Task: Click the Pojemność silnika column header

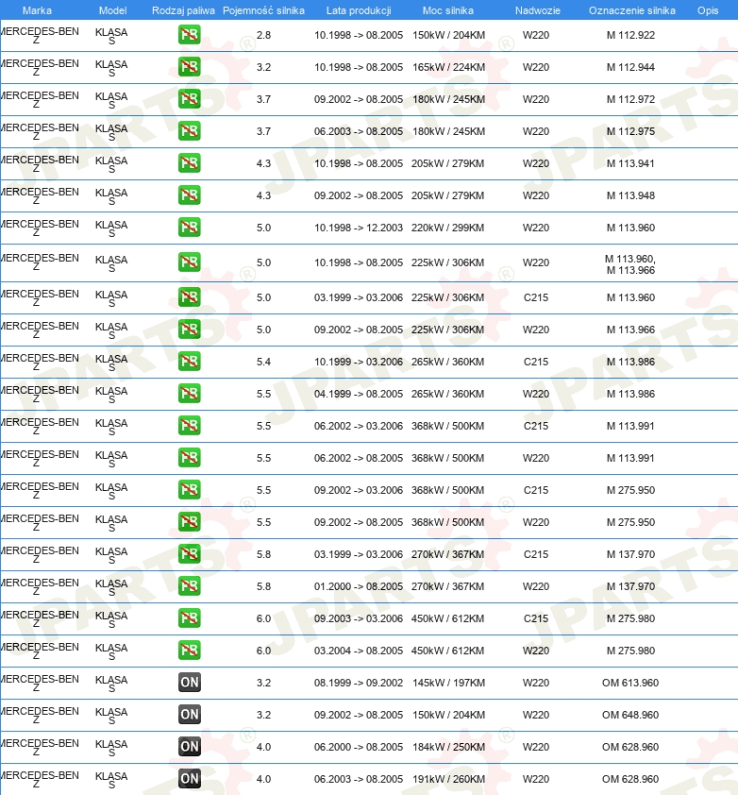Action: click(263, 10)
